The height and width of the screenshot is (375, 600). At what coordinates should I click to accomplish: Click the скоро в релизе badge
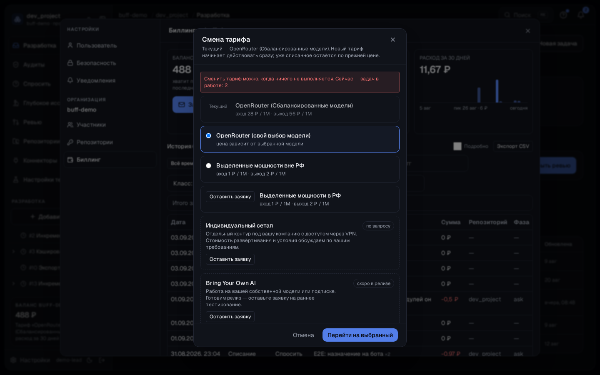tap(374, 283)
